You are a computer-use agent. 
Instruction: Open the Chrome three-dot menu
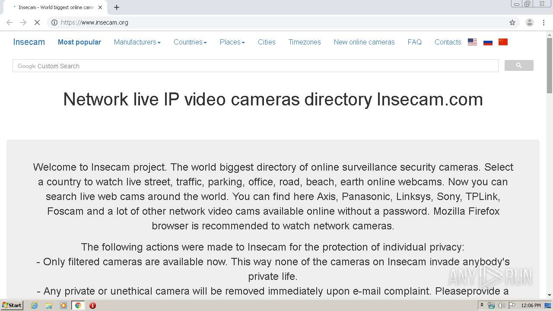[543, 22]
